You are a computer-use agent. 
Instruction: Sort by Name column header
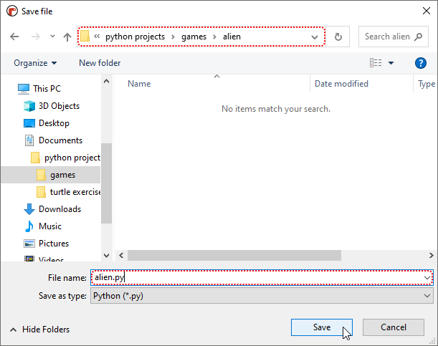pyautogui.click(x=139, y=84)
